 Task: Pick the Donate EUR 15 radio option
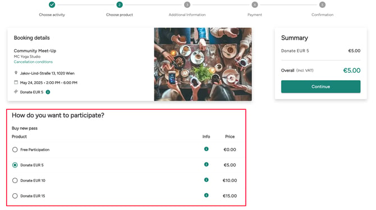pyautogui.click(x=15, y=196)
